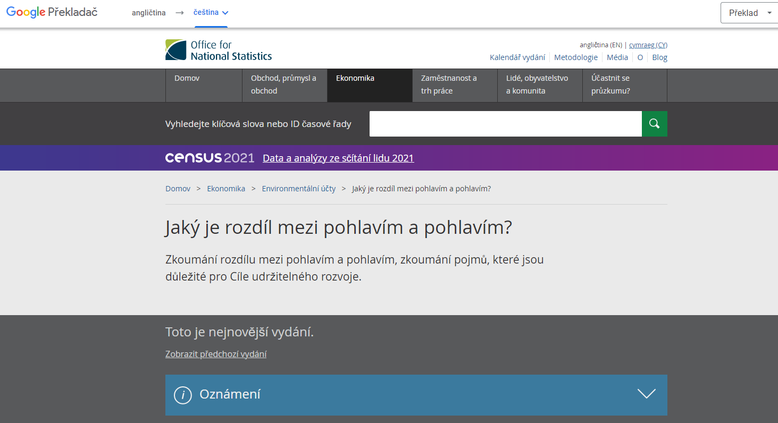Open the čeština target language dropdown

click(x=211, y=13)
